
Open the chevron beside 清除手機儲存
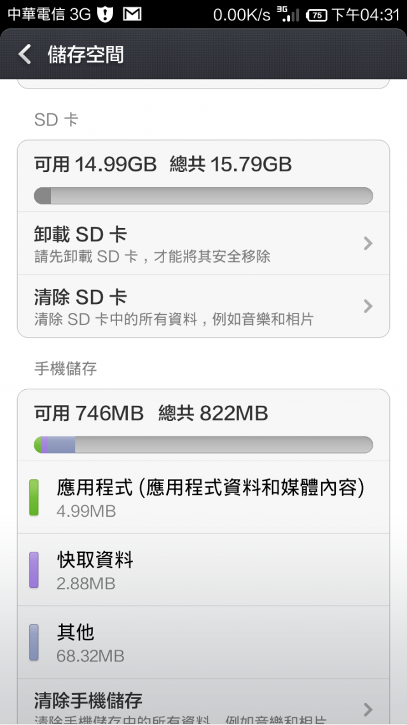(x=368, y=709)
